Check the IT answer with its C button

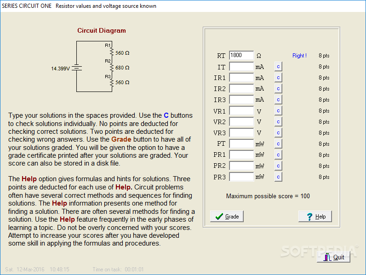(x=278, y=67)
